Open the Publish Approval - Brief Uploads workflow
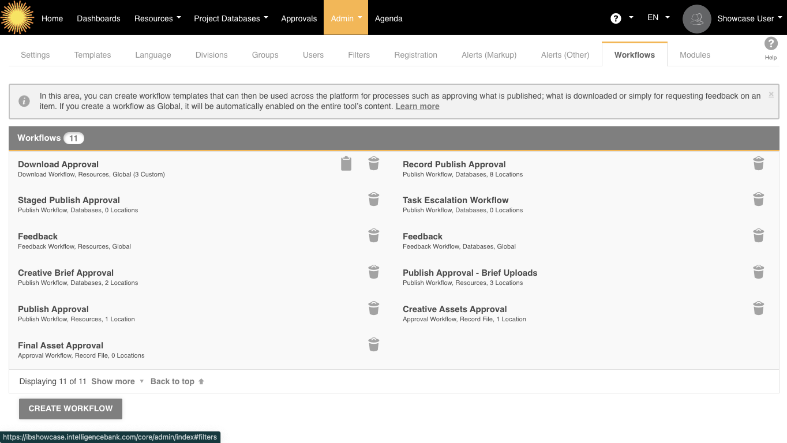This screenshot has width=787, height=443. tap(470, 273)
